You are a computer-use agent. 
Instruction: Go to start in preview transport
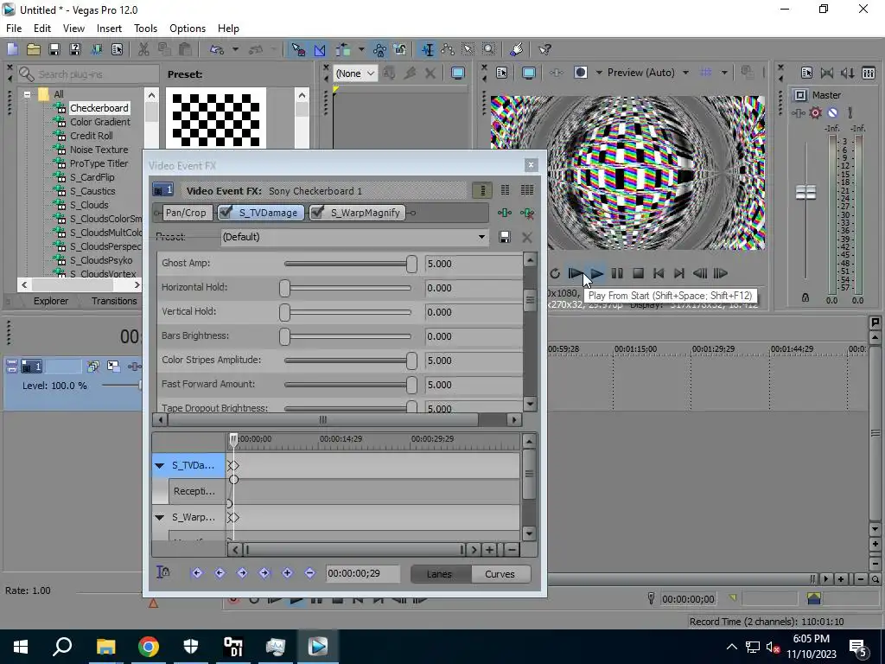pos(659,274)
